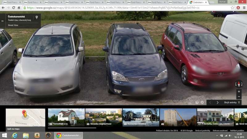
Task: Switch to the first Ford Focus tab
Action: coord(11,2)
